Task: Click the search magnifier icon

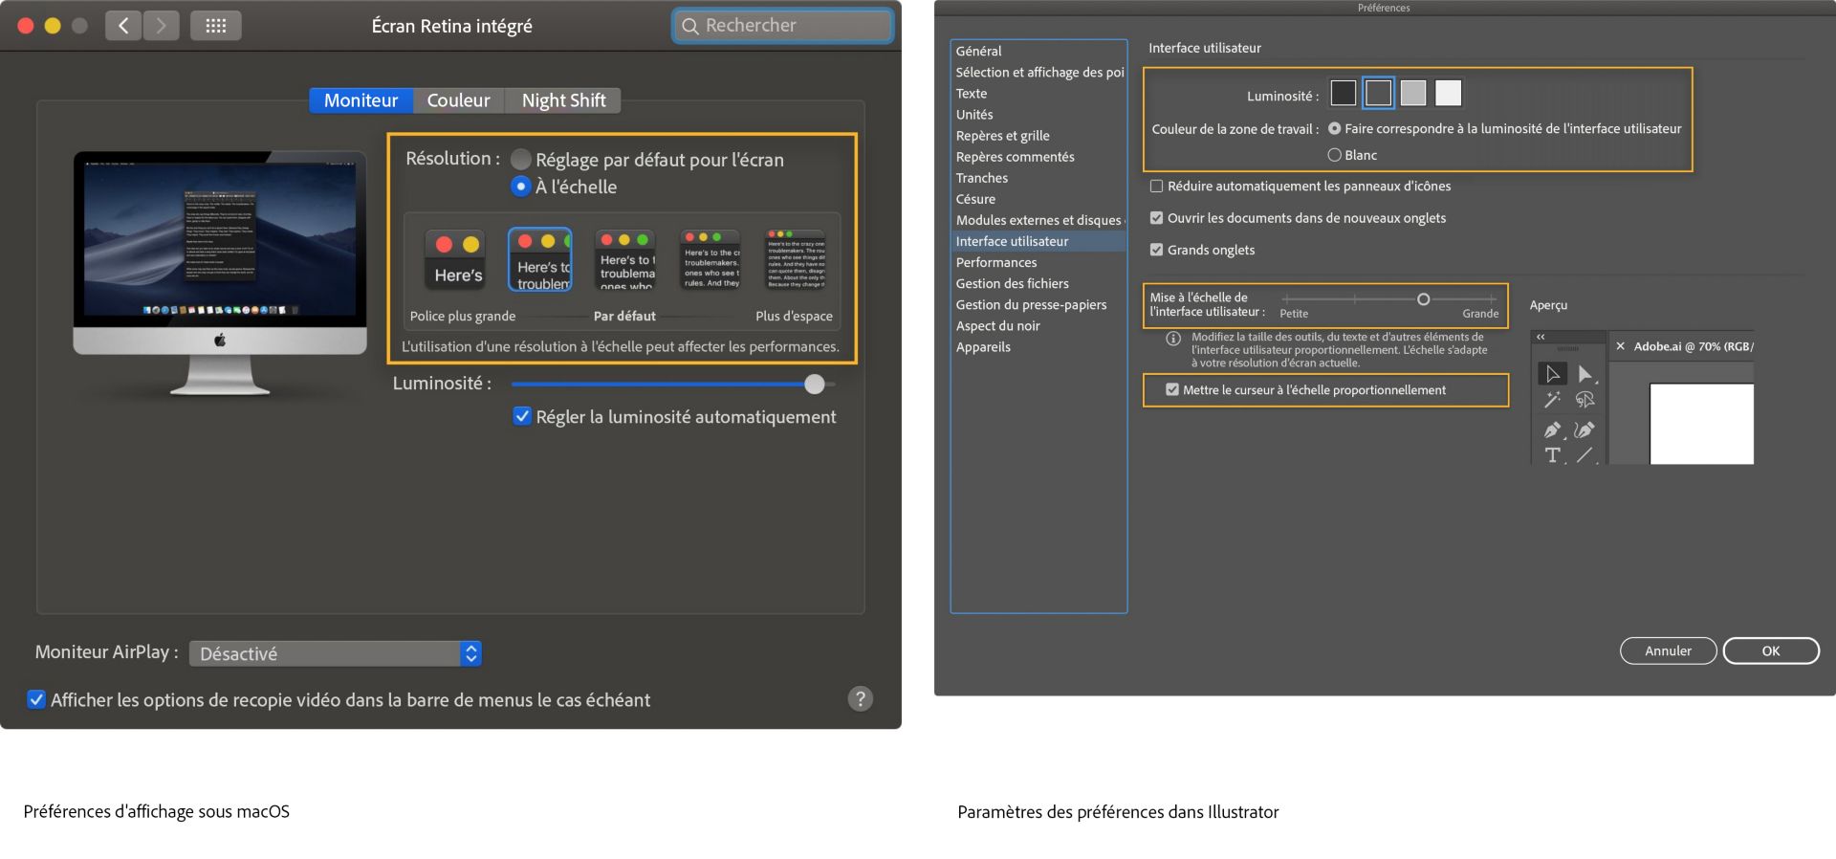Action: (x=690, y=26)
